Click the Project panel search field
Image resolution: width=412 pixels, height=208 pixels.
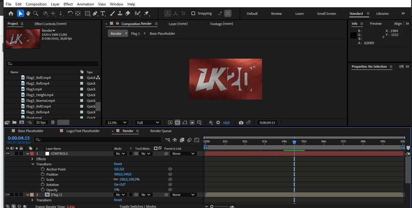tap(52, 64)
